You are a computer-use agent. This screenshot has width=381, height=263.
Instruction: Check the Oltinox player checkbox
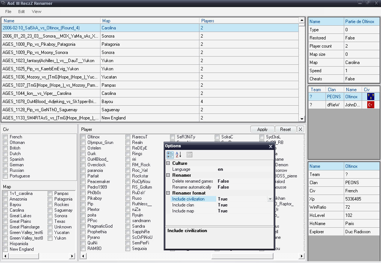[x=83, y=137]
